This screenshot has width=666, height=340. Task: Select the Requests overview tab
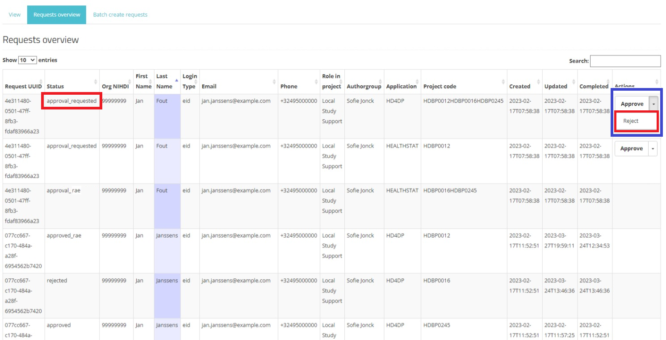pos(57,15)
